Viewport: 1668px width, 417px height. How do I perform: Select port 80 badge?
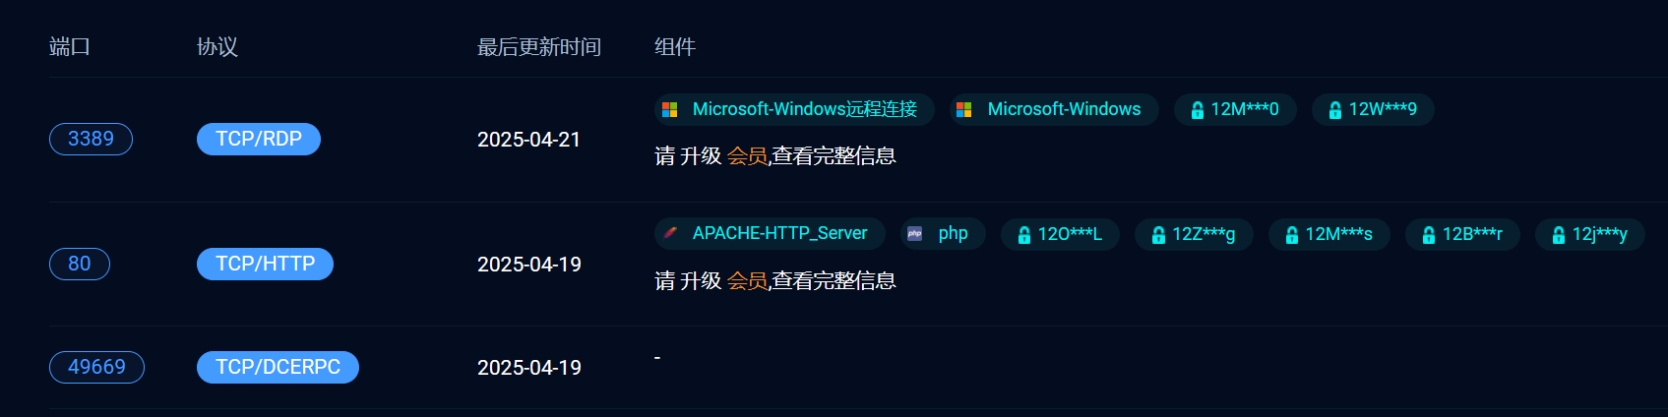(x=80, y=264)
